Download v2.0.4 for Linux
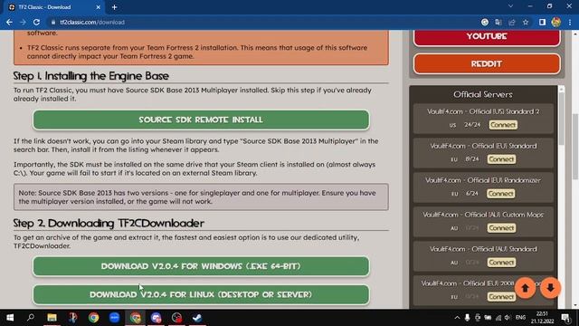This screenshot has width=579, height=326. tap(201, 294)
